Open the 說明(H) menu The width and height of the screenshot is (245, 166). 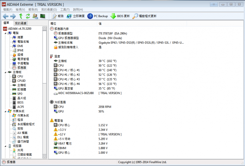[78, 10]
